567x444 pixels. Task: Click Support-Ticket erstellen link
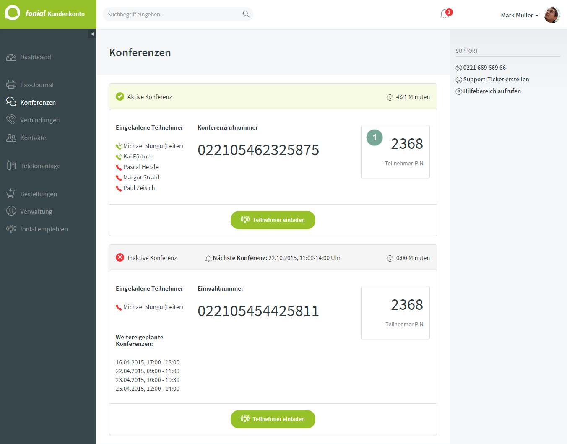tap(496, 79)
